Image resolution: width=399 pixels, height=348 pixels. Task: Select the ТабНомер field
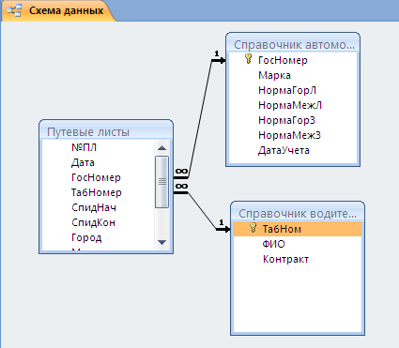(97, 192)
